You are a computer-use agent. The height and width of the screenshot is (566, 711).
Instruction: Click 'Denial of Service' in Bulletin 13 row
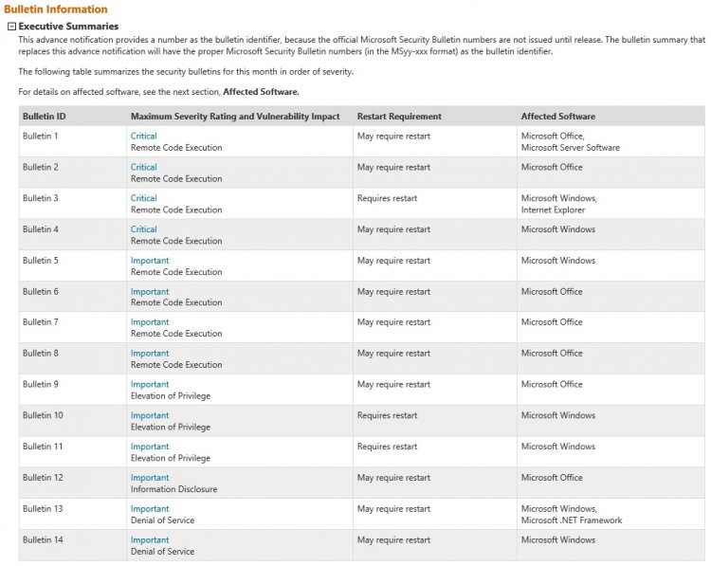tap(162, 520)
